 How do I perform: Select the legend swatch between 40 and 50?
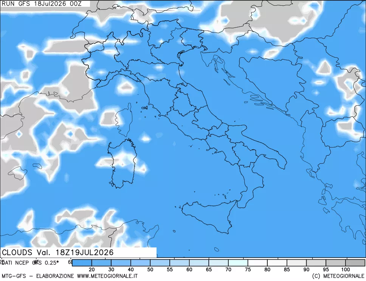click(140, 263)
